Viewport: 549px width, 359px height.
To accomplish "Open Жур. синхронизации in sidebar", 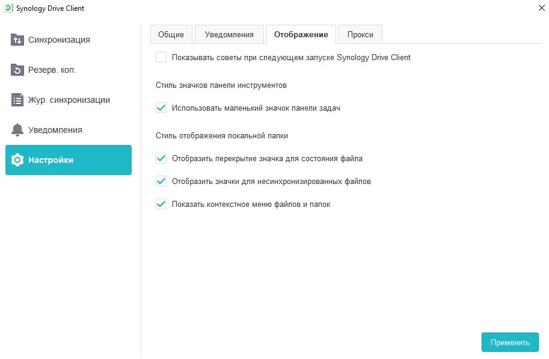I will coord(69,100).
